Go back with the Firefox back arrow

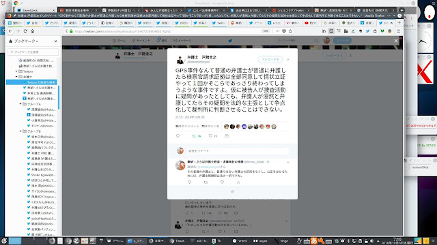pos(11,31)
